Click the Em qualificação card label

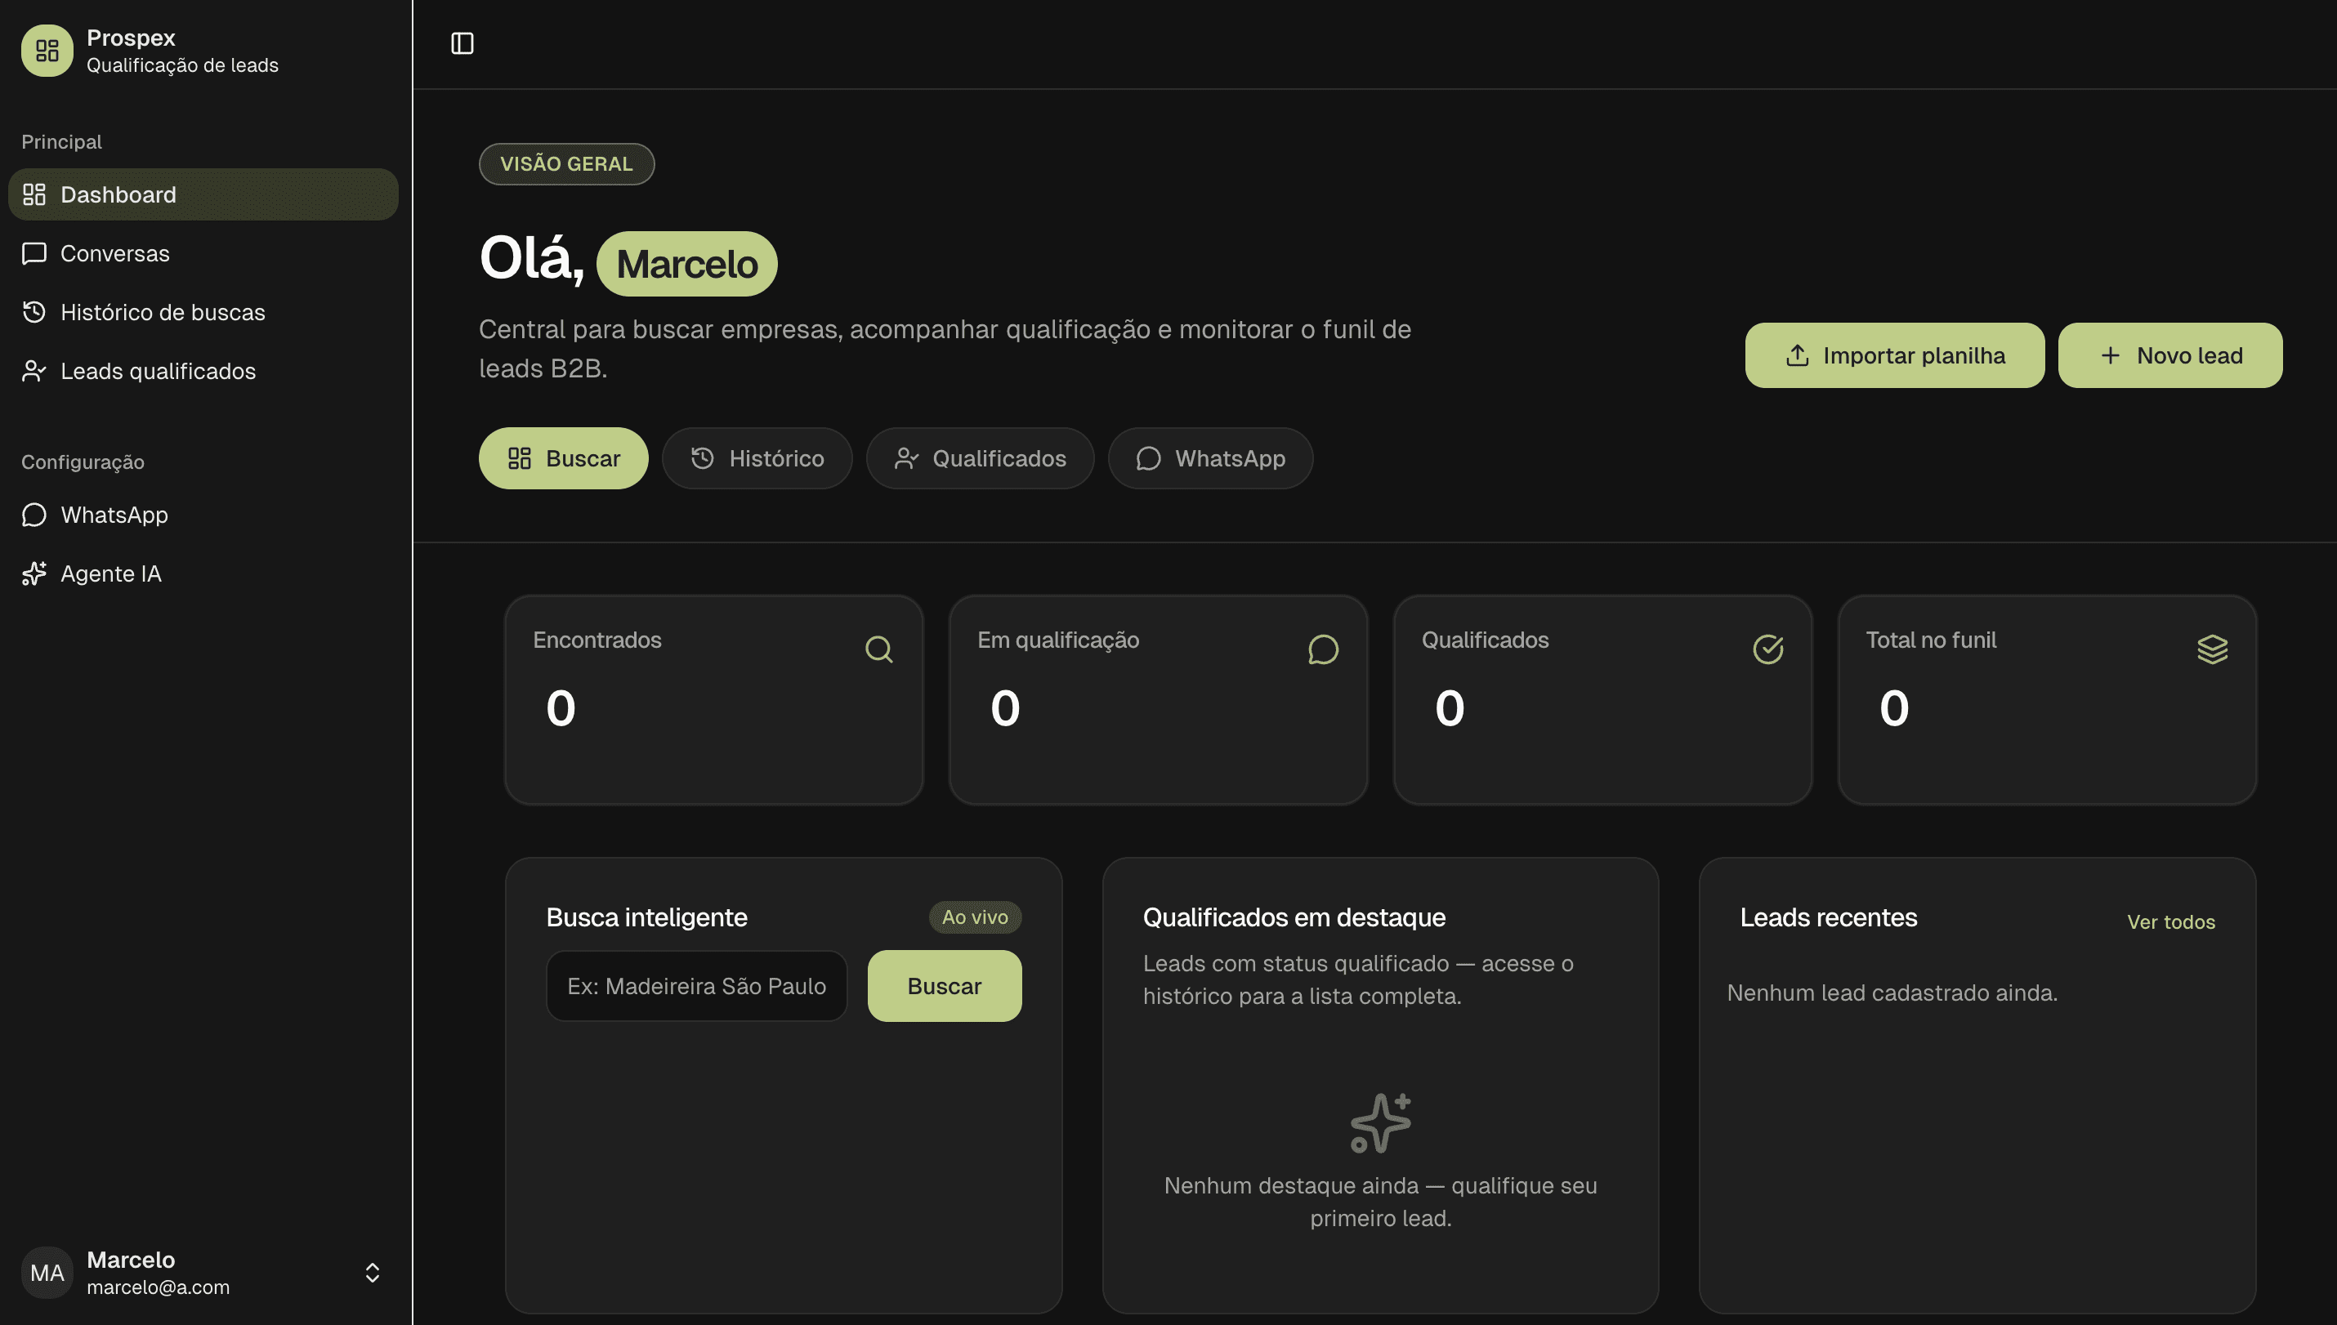1058,640
